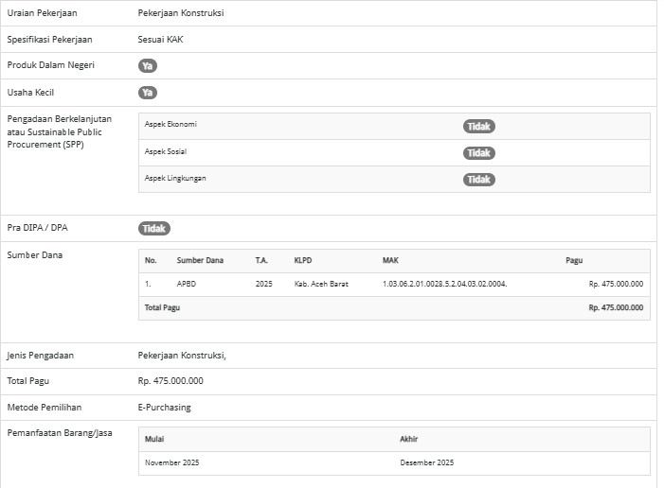Click the Pagu column header in funding table
Viewport: 664px width, 488px height.
(574, 260)
